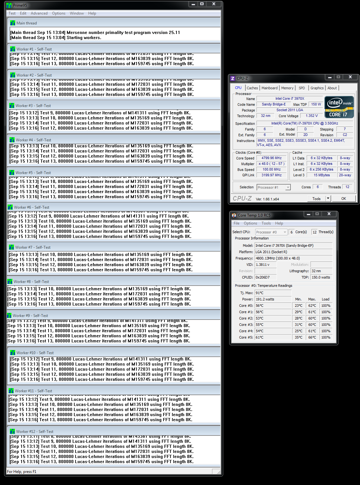Viewport: 360px width, 485px height.
Task: Click the Starting workers line in Main thread
Action: coord(56,38)
